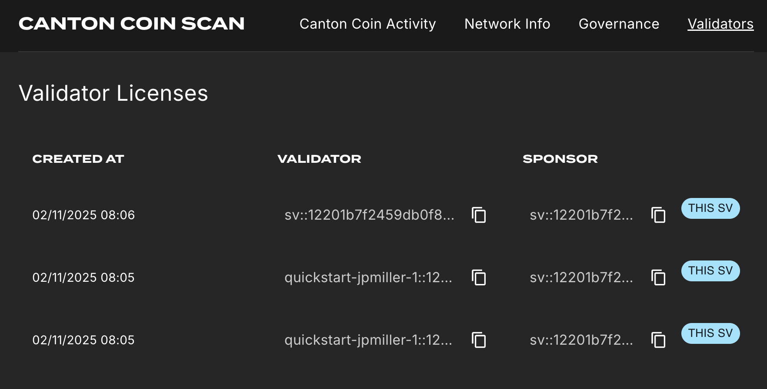Viewport: 767px width, 389px height.
Task: Click the VALIDATOR column header
Action: click(x=319, y=159)
